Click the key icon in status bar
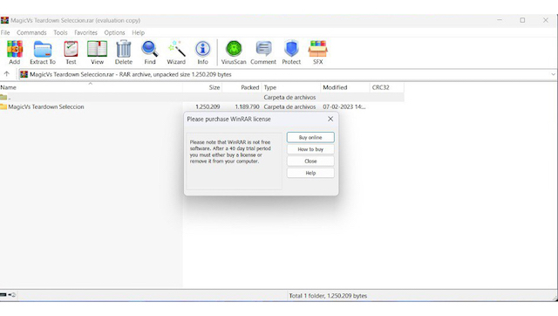Viewport: 558px width, 316px height. point(12,295)
